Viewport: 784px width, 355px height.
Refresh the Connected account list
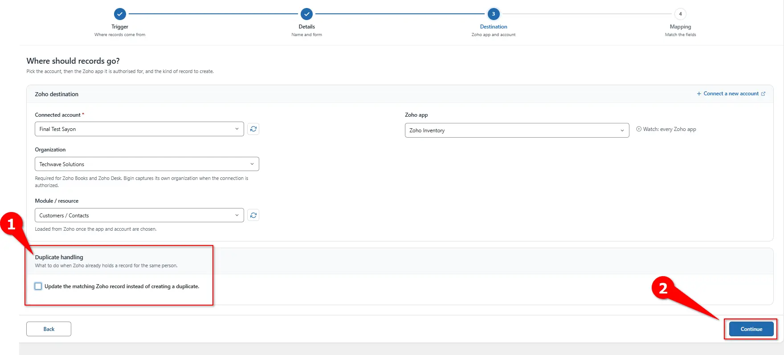tap(253, 129)
